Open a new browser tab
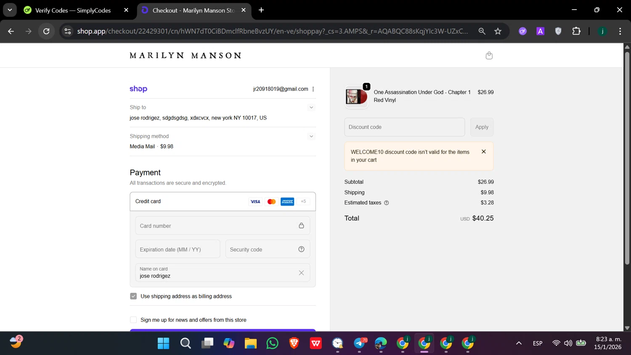This screenshot has height=355, width=631. pos(261,10)
